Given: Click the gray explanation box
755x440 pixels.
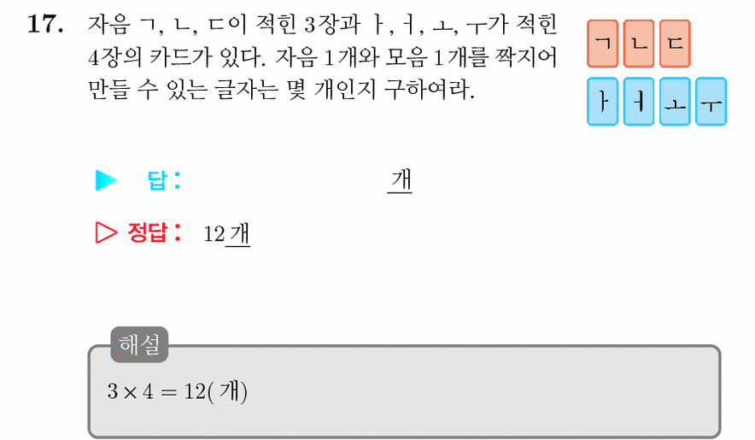Looking at the screenshot, I should point(405,391).
